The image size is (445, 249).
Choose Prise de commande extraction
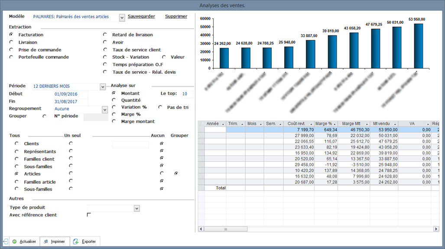pos(11,50)
